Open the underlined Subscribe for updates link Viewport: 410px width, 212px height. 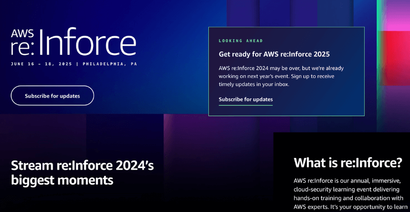point(246,99)
